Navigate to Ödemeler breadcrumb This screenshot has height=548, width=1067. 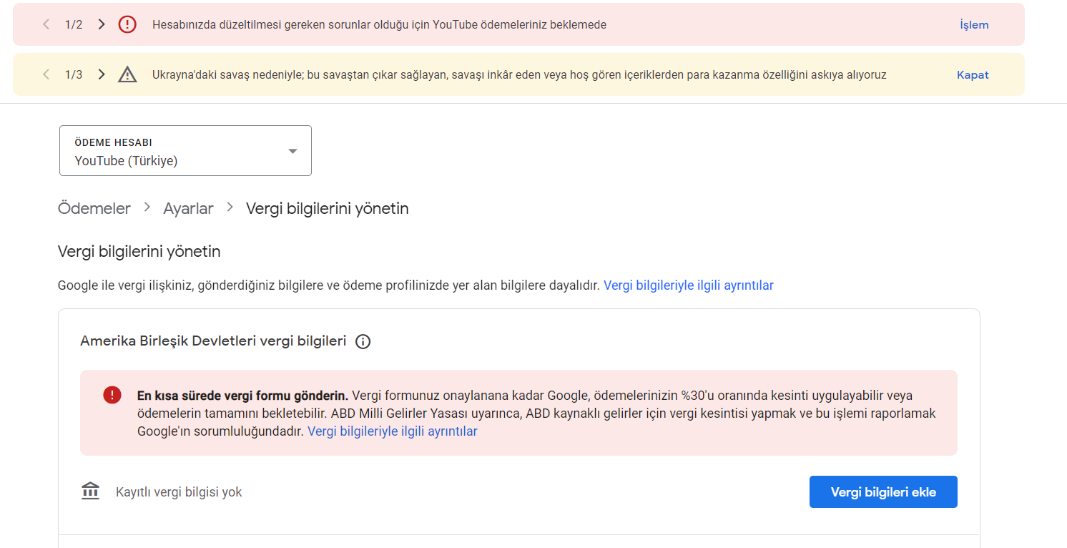94,208
